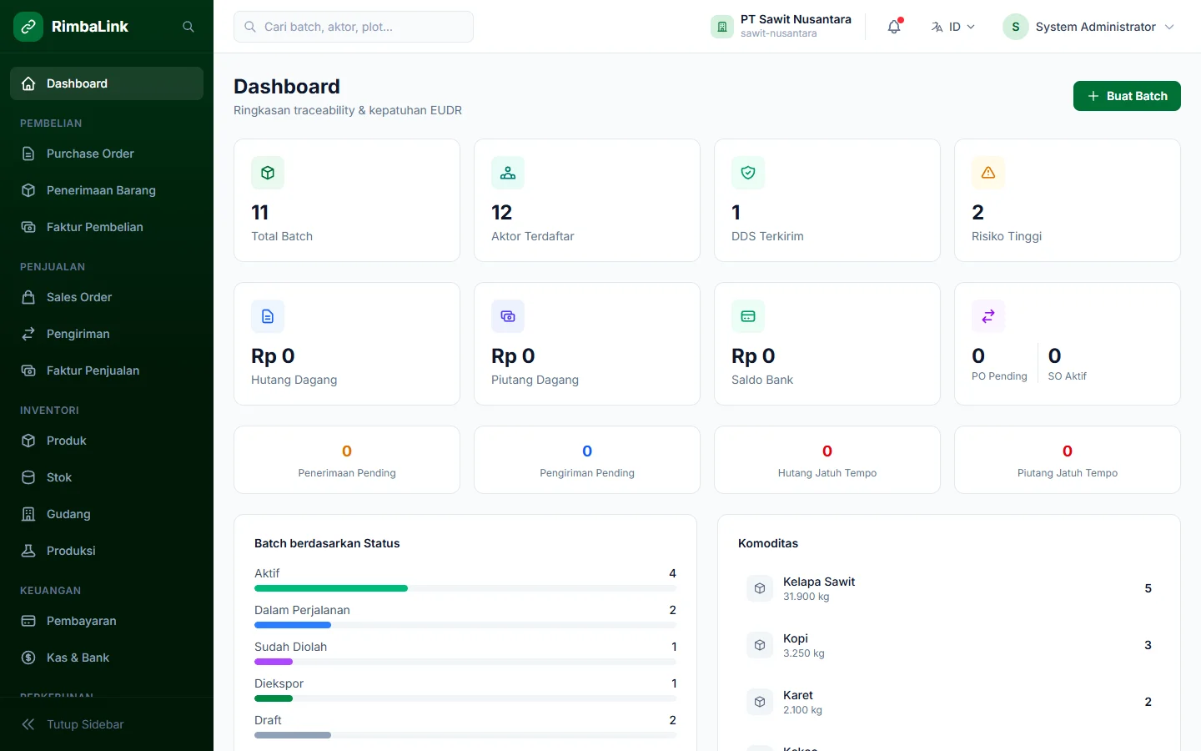Click the Aktor Terdaftar users icon

(508, 173)
